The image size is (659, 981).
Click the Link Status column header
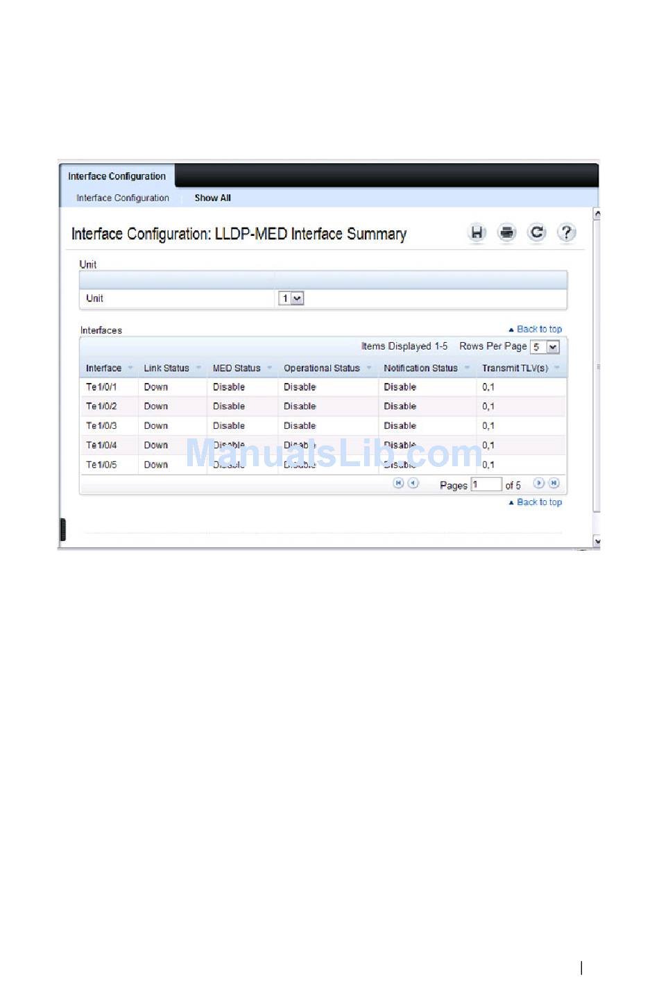[x=166, y=368]
